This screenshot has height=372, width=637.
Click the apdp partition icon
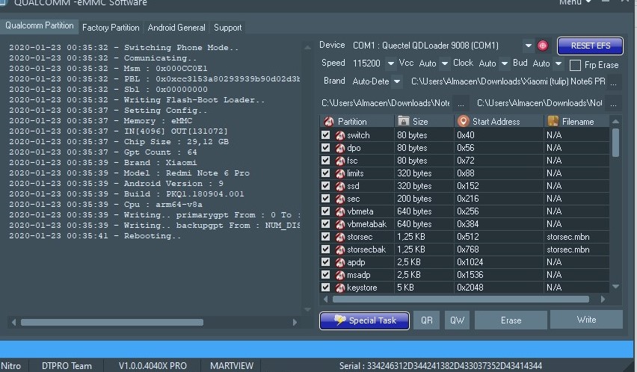[x=340, y=262]
